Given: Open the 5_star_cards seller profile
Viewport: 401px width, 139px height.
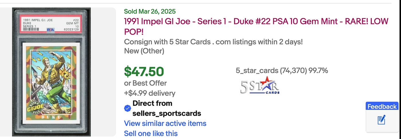Looking at the screenshot, I should pyautogui.click(x=257, y=70).
